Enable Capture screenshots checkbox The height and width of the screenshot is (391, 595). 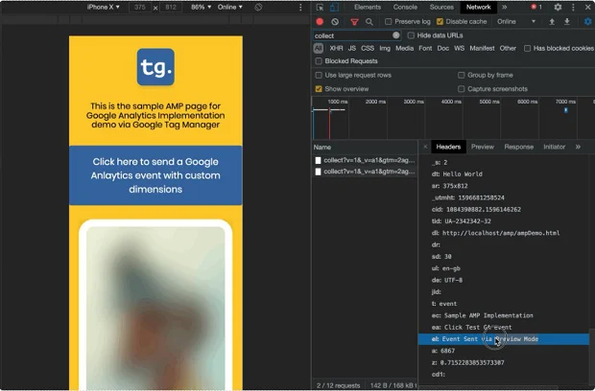pyautogui.click(x=461, y=89)
